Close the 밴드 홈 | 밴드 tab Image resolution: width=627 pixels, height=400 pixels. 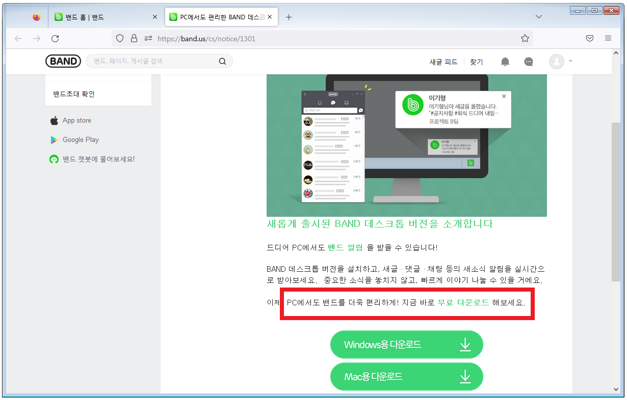coord(155,17)
